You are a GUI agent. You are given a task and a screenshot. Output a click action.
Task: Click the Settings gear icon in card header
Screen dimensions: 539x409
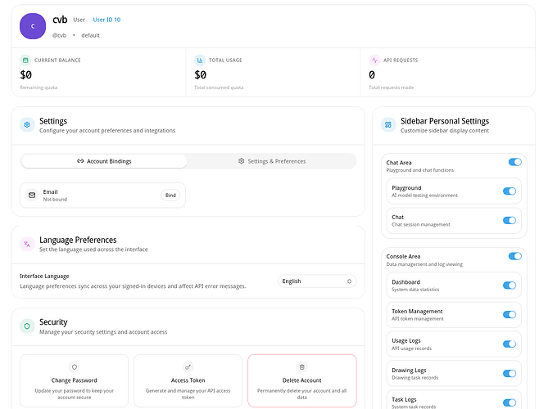tap(27, 125)
